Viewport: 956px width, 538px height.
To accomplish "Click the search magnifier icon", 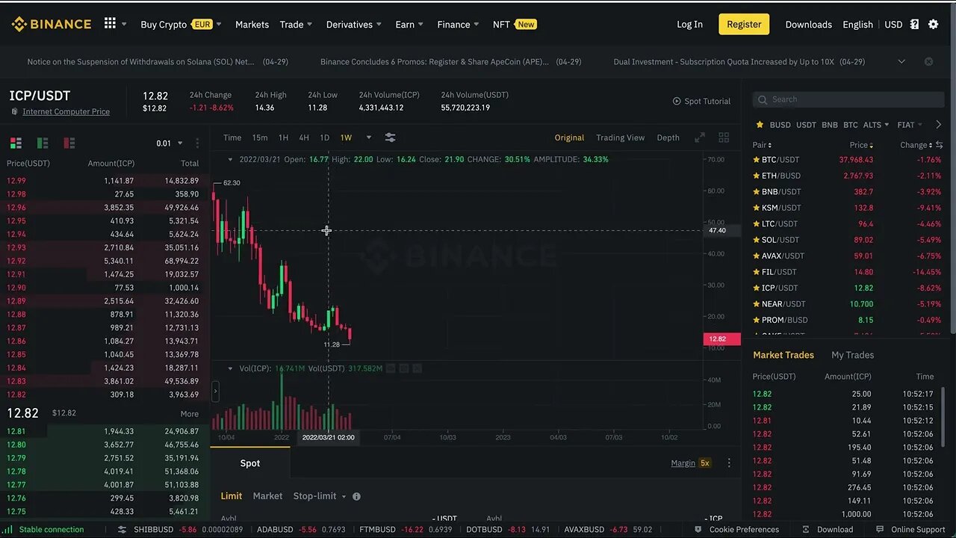I will [x=763, y=99].
